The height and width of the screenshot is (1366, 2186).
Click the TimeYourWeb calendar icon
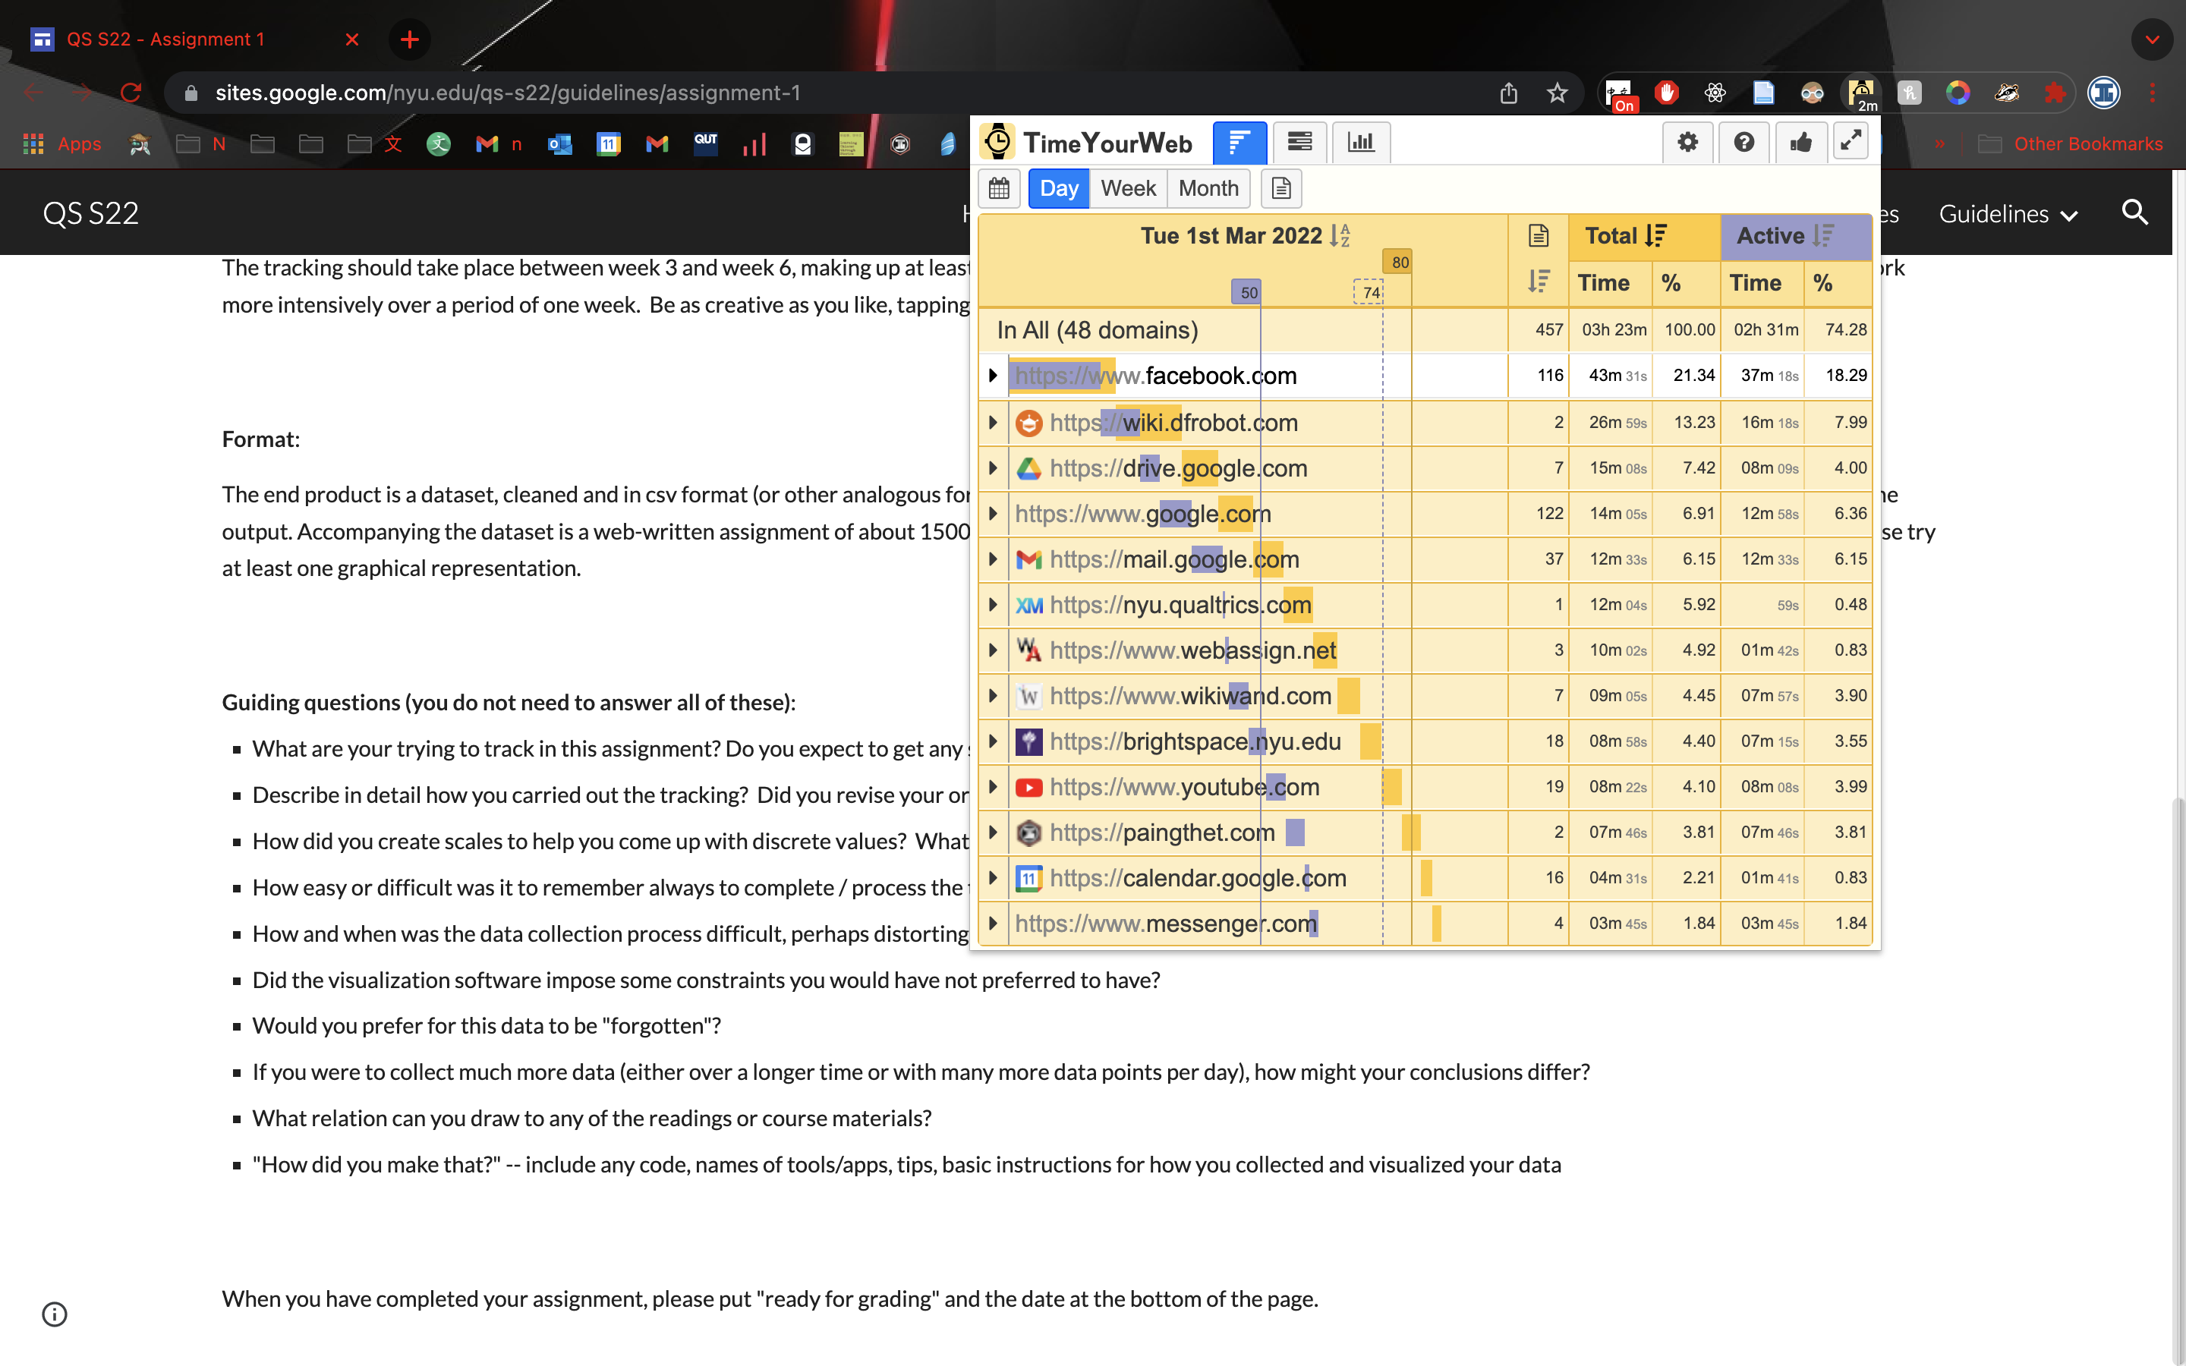coord(998,187)
